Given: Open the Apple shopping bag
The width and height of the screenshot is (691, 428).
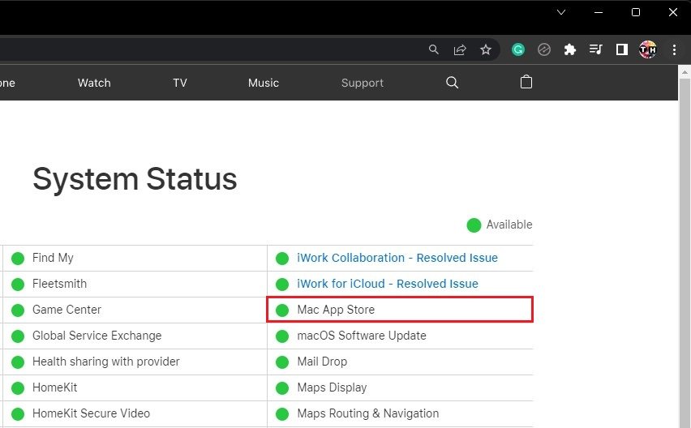Looking at the screenshot, I should click(x=526, y=82).
